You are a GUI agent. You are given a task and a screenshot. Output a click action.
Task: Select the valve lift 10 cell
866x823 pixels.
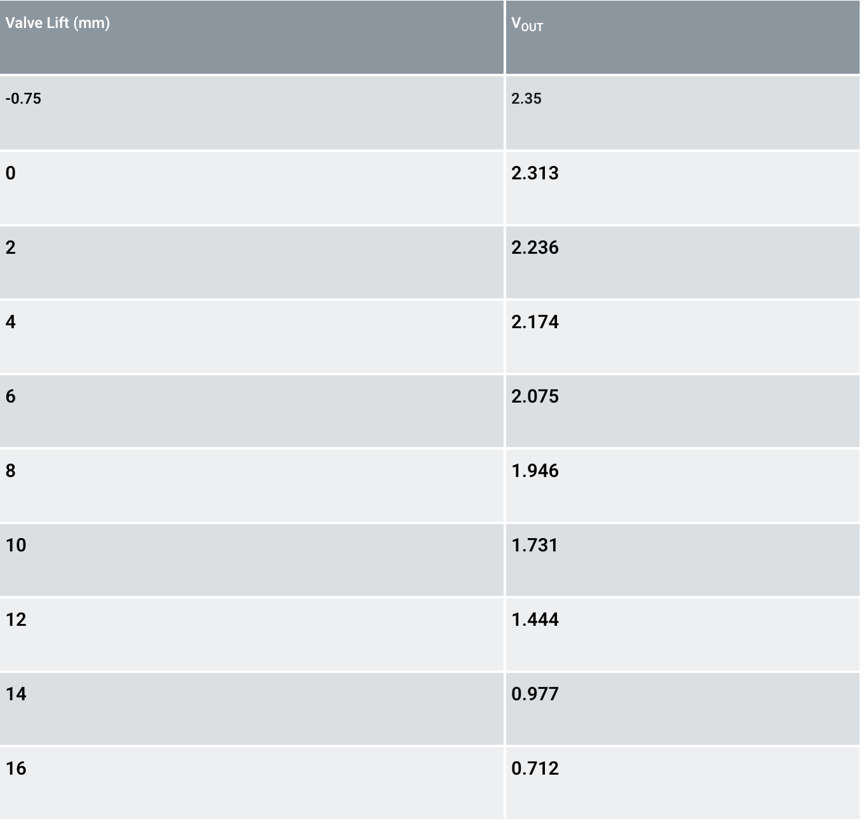(16, 545)
